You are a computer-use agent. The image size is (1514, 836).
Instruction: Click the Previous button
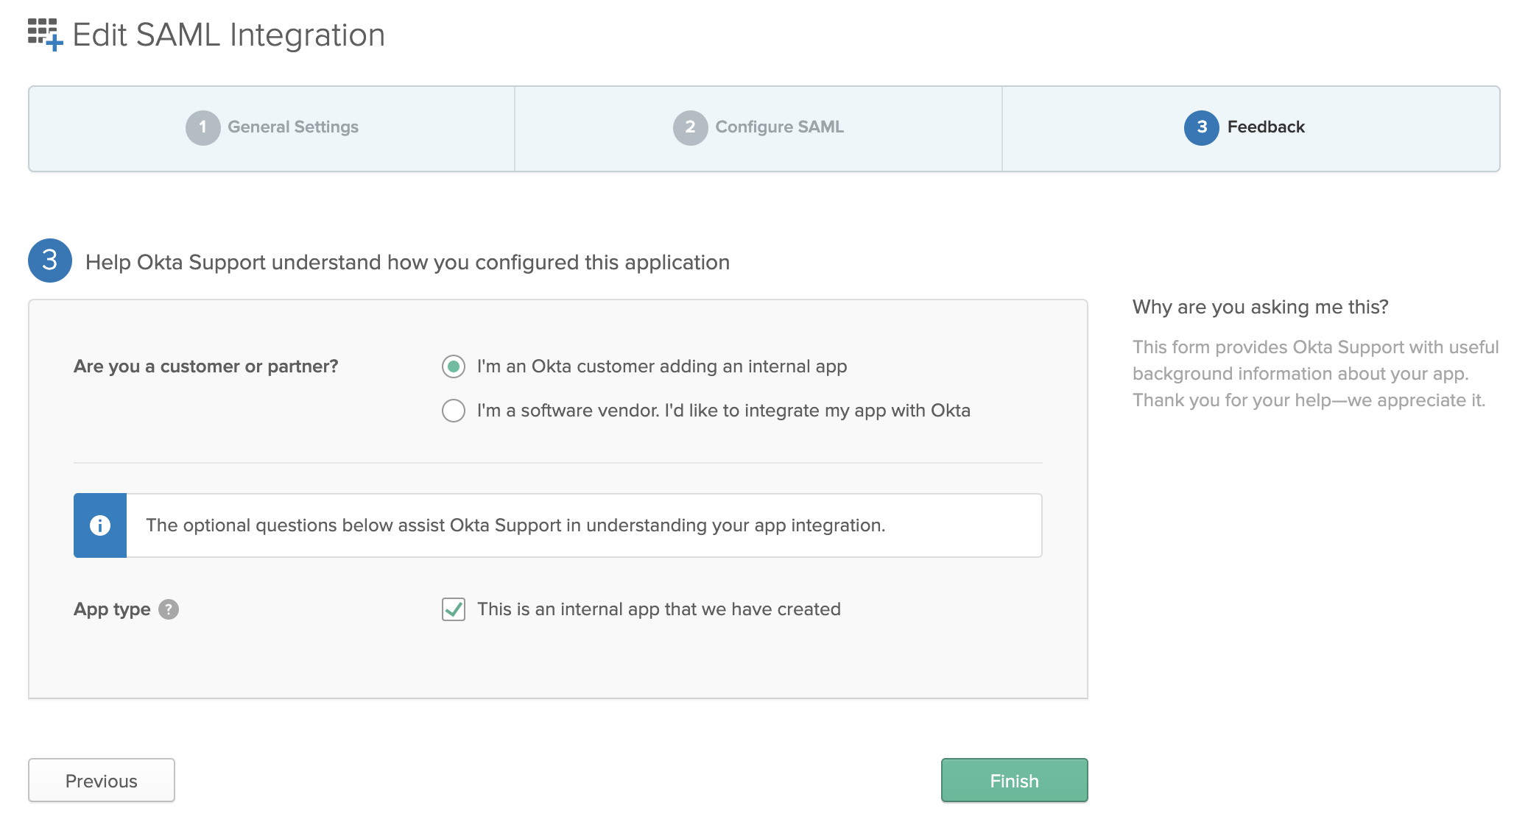(102, 780)
